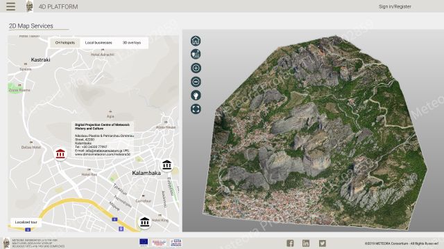Screen dimensions: 444x249
Task: Click the Digital Projection Centre popup title
Action: pos(102,127)
